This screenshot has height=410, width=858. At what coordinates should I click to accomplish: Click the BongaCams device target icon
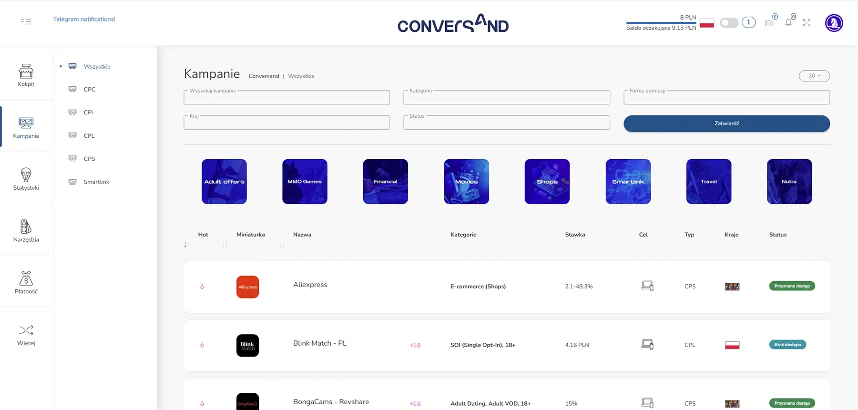click(647, 403)
